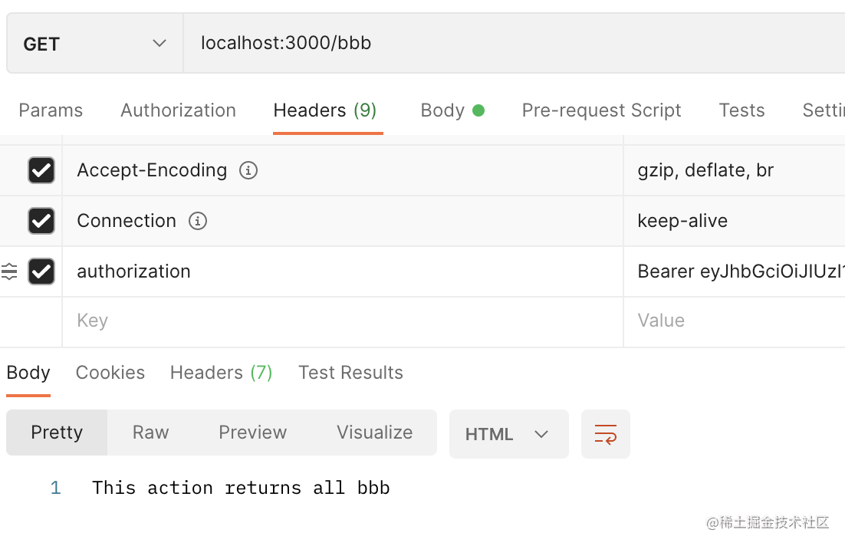Uncheck the Accept-Encoding header checkbox
The height and width of the screenshot is (546, 845).
(x=41, y=170)
